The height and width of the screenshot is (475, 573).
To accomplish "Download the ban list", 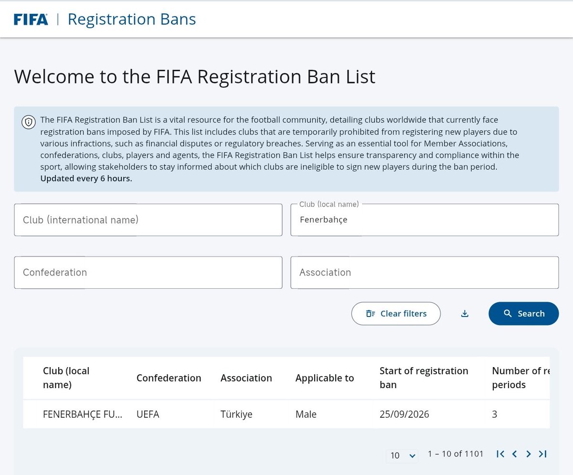I will pyautogui.click(x=465, y=314).
